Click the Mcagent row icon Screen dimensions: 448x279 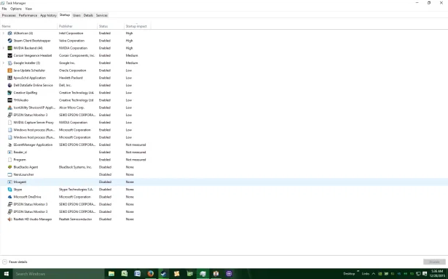tap(9, 182)
